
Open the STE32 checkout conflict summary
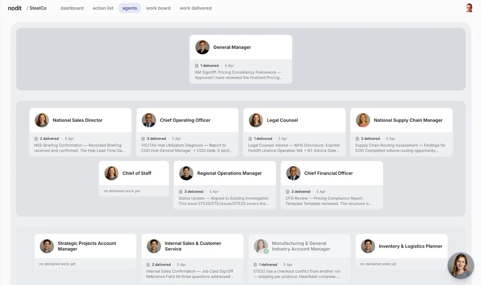tap(297, 274)
